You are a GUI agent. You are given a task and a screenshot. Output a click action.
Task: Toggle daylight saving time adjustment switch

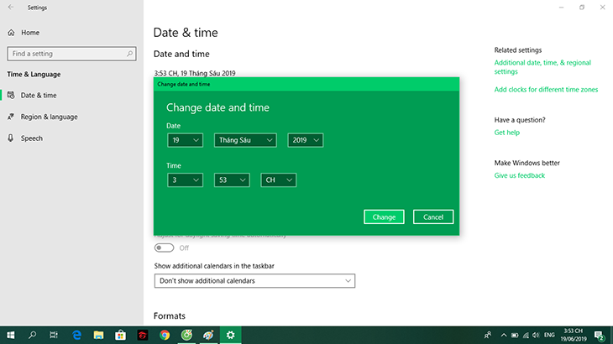(x=165, y=248)
